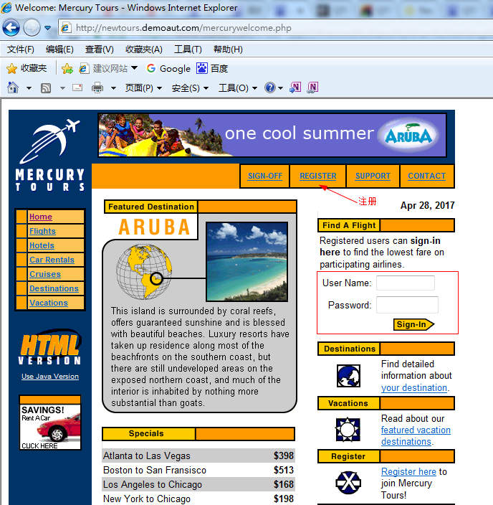Click into the Password field
Image resolution: width=493 pixels, height=505 pixels.
(x=407, y=305)
